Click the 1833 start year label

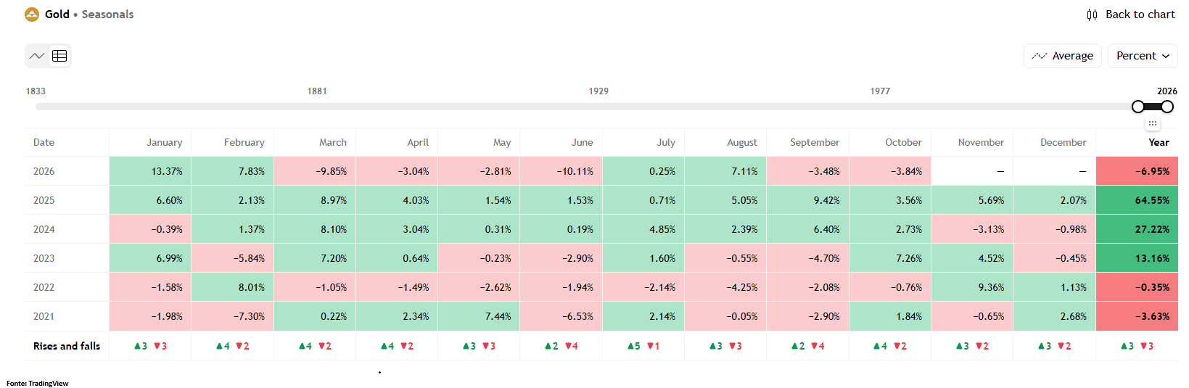(x=36, y=91)
